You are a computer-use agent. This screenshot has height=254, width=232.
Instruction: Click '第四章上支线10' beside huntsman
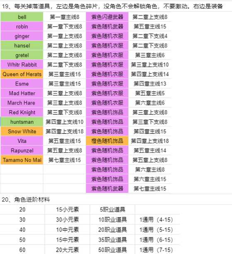coord(65,122)
